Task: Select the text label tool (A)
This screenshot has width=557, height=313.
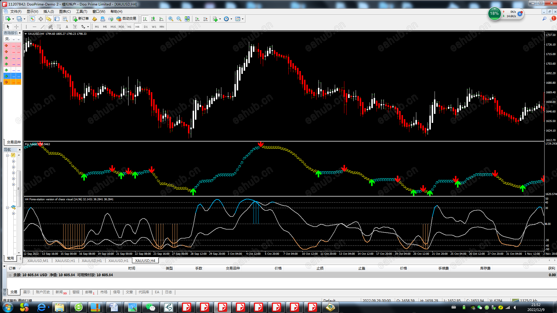Action: click(67, 27)
